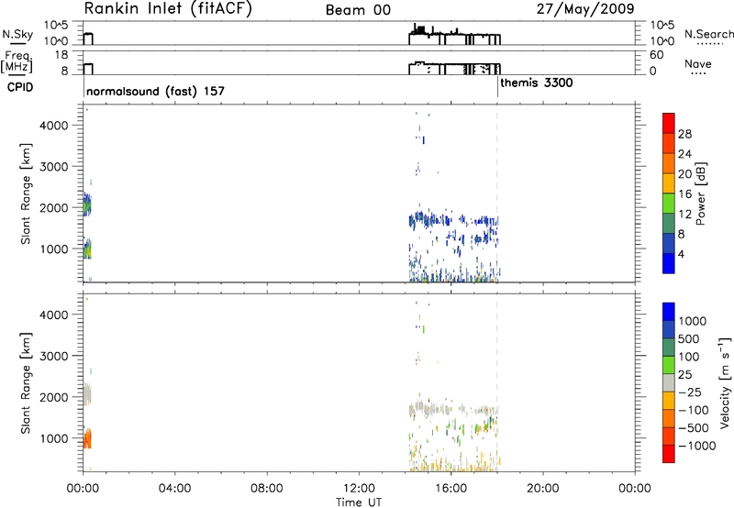Click the blue bottom segment of Power colorbar
734x508 pixels.
(x=669, y=263)
